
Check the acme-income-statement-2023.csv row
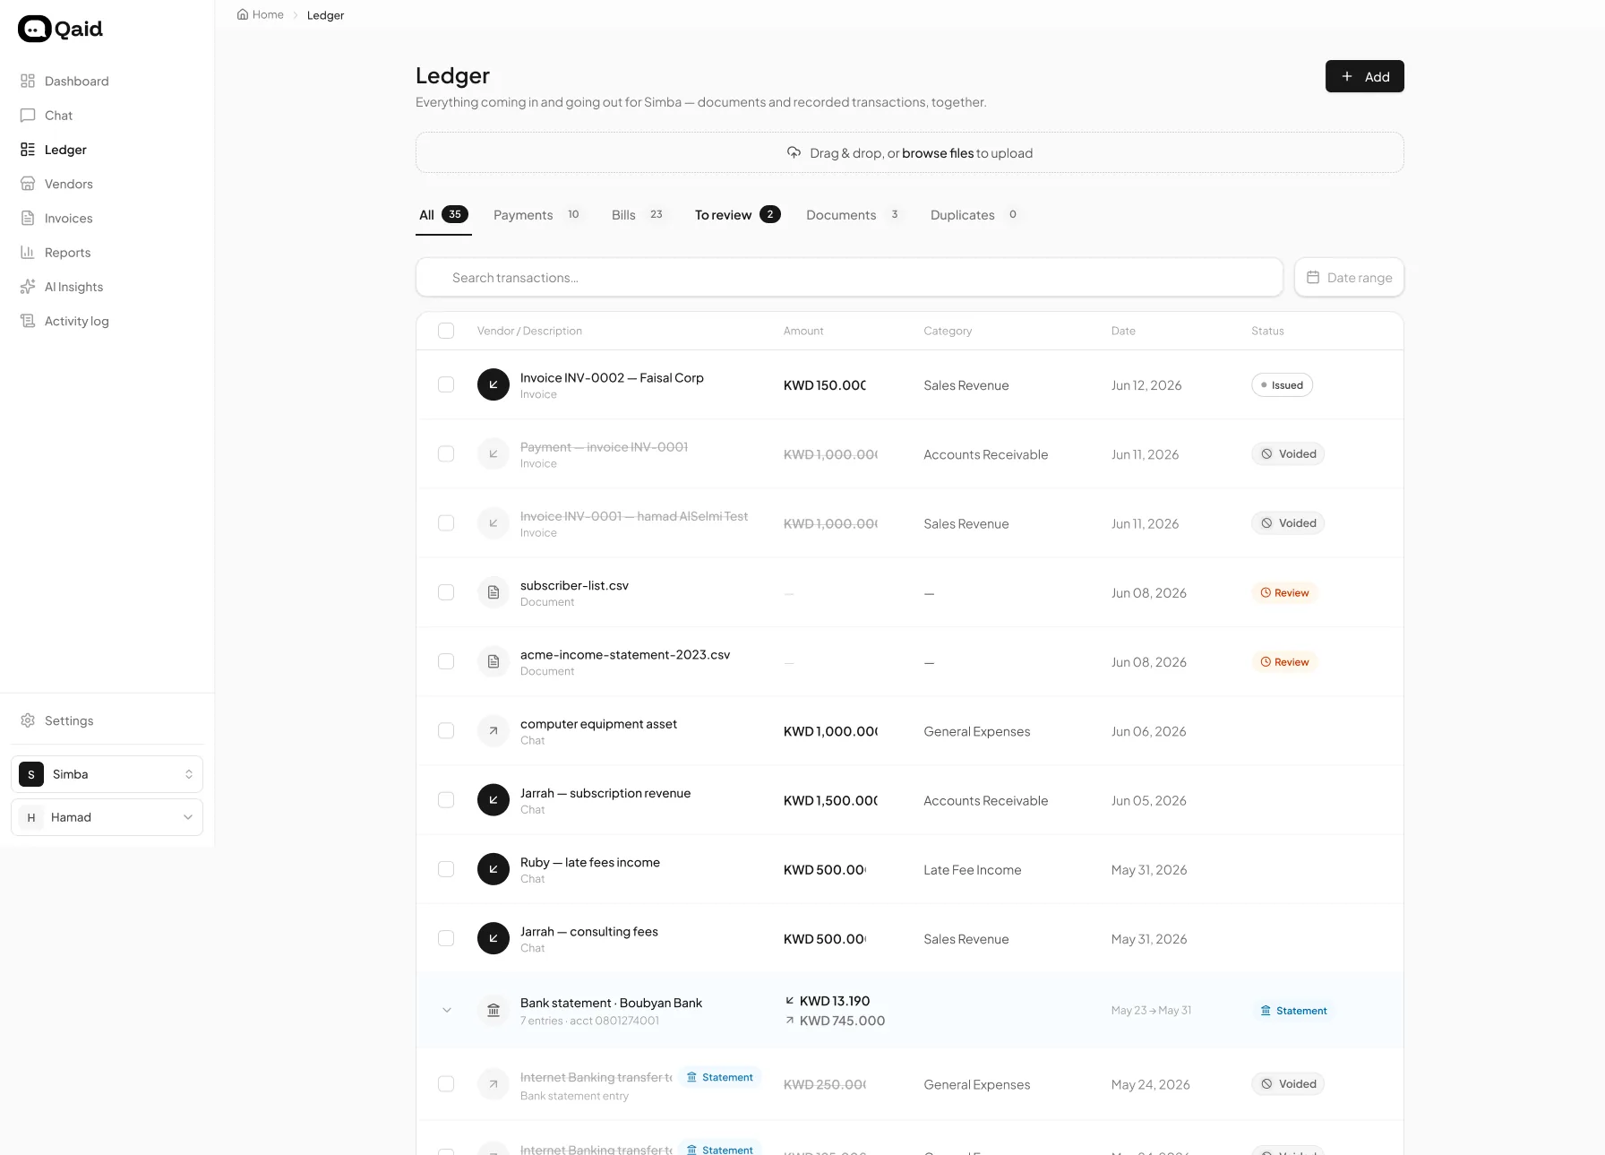coord(446,661)
